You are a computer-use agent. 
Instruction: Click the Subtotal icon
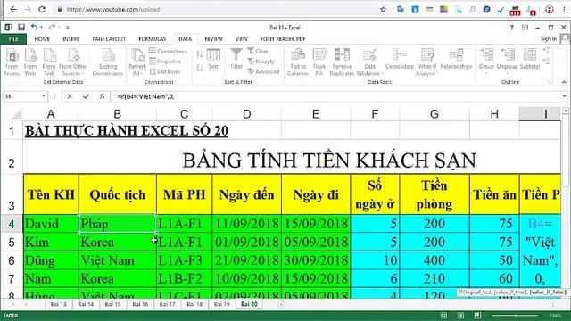tap(529, 59)
